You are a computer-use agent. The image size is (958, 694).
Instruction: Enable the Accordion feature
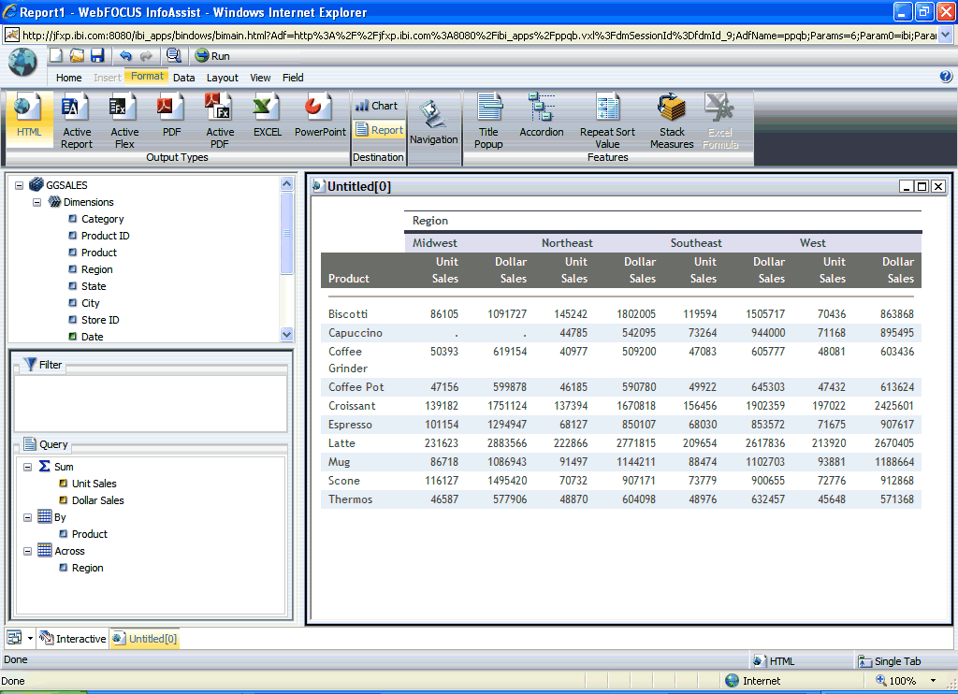(x=542, y=116)
